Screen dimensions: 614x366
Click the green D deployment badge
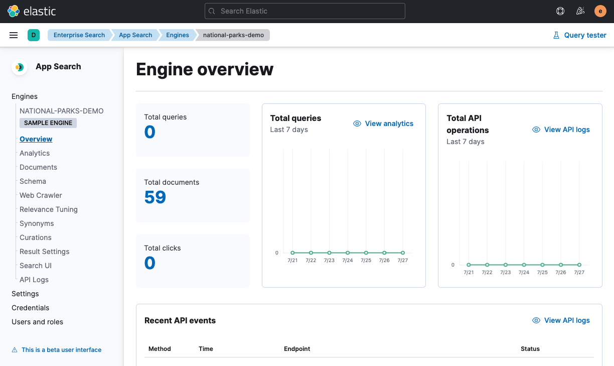click(33, 35)
